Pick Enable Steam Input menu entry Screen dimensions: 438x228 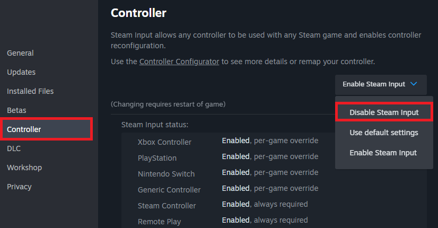[x=383, y=153]
